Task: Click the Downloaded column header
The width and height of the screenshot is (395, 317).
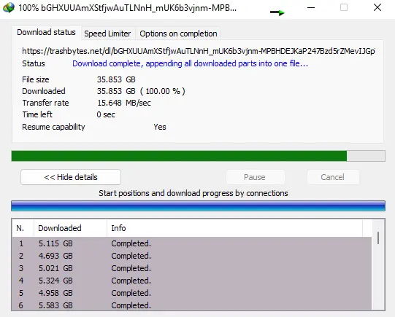Action: pyautogui.click(x=70, y=228)
